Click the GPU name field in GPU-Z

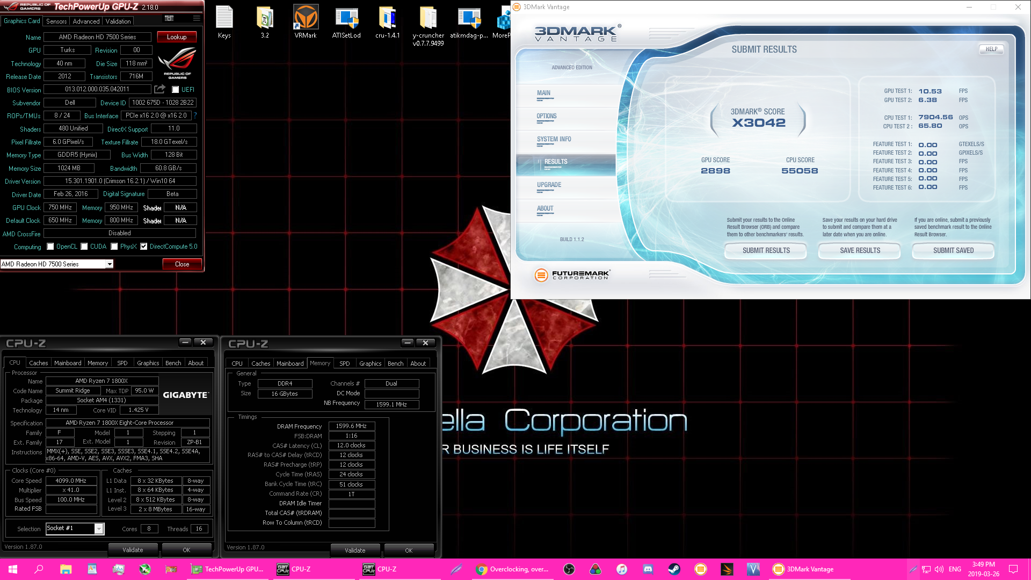97,37
